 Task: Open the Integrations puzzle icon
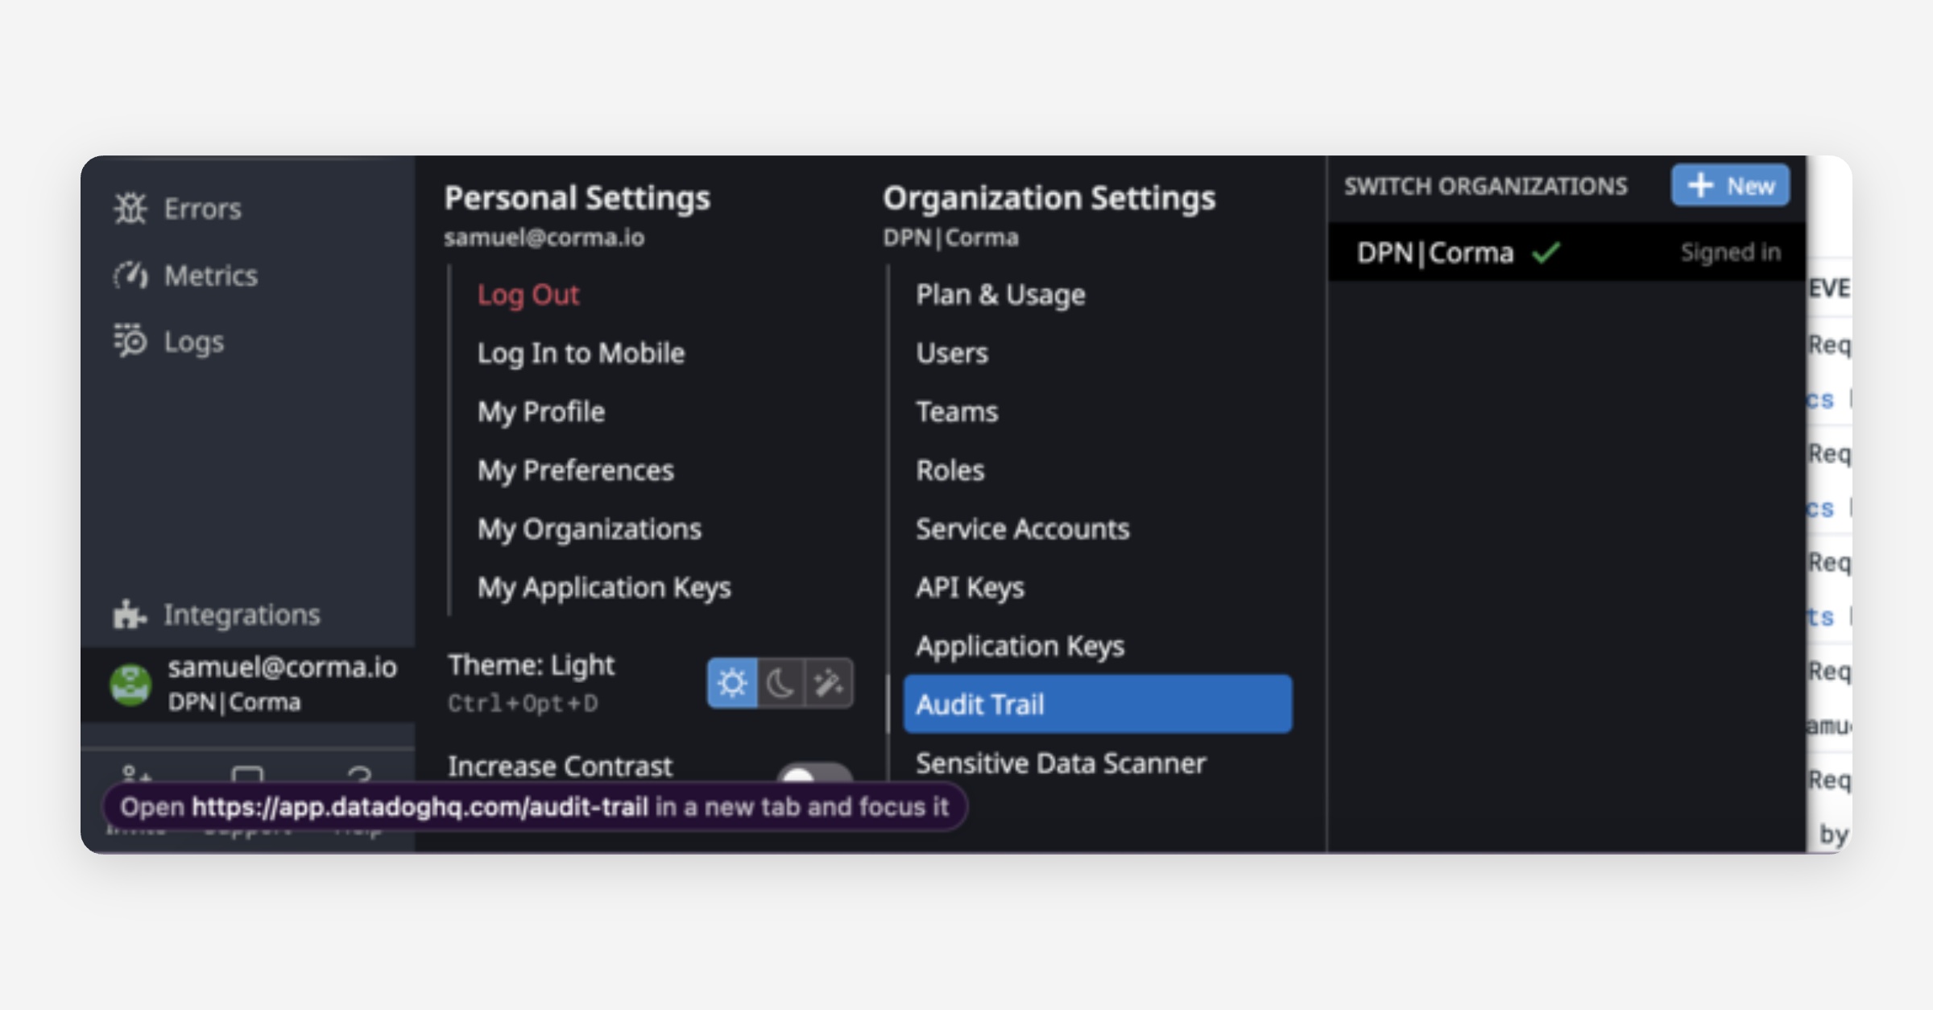[130, 614]
